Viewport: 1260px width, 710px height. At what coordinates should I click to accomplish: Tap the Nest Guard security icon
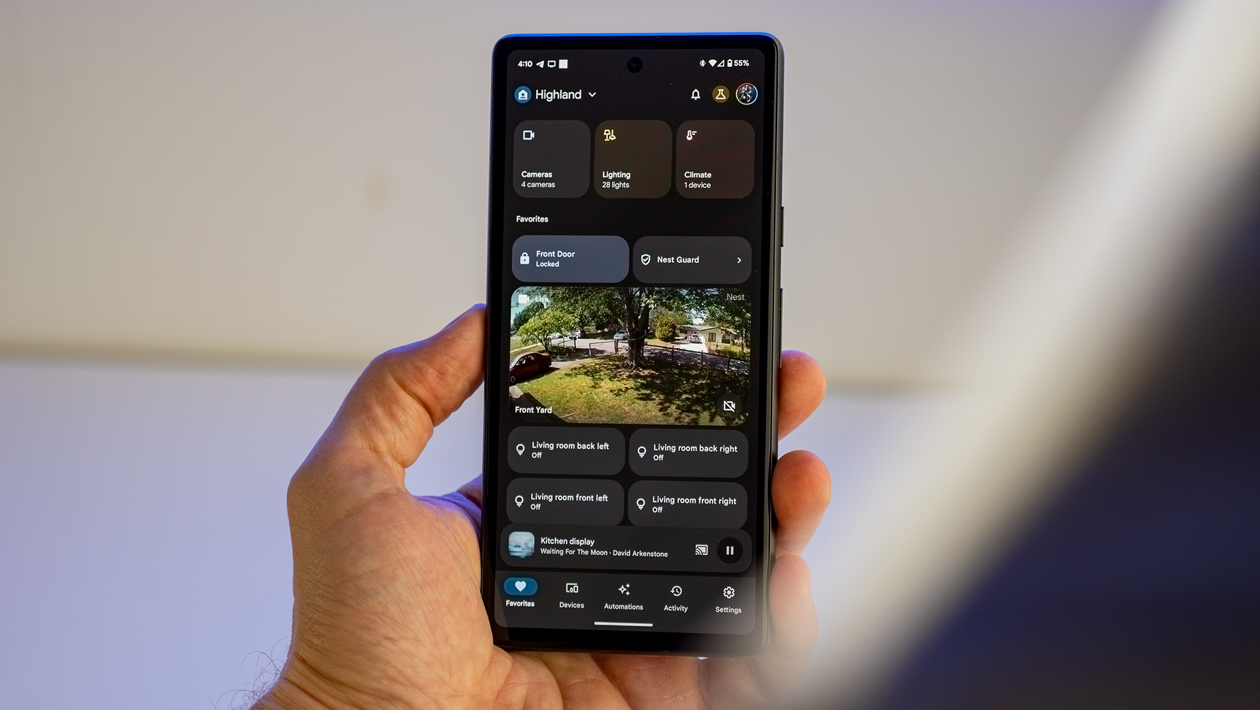(647, 260)
